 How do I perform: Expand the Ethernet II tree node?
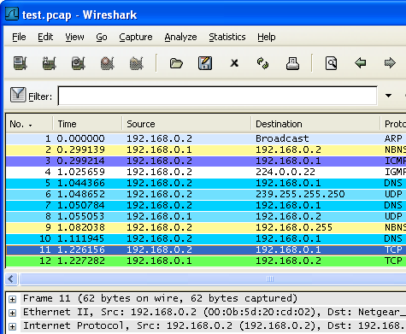pyautogui.click(x=12, y=313)
